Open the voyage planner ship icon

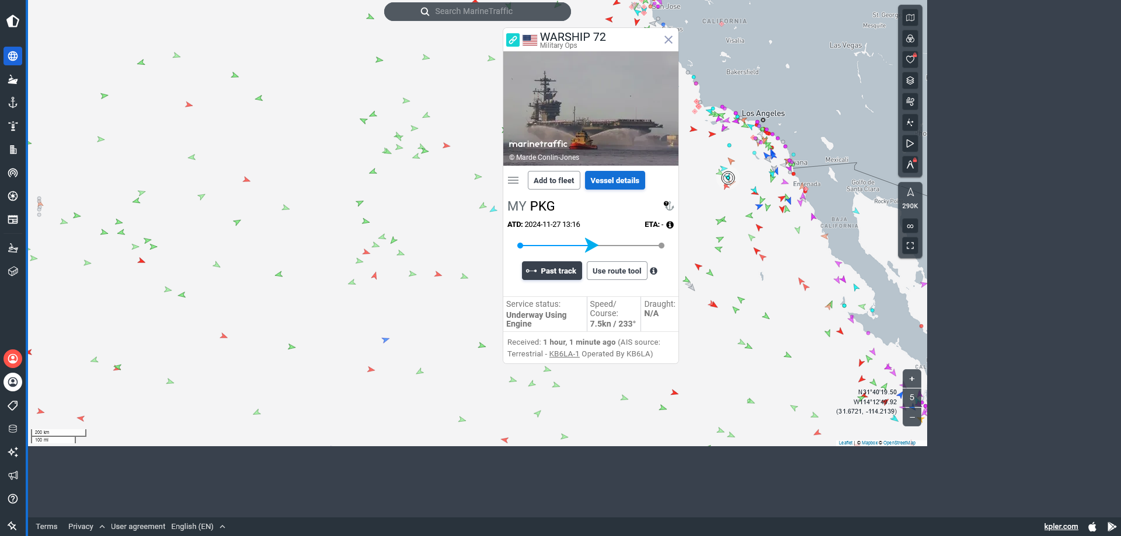(13, 248)
